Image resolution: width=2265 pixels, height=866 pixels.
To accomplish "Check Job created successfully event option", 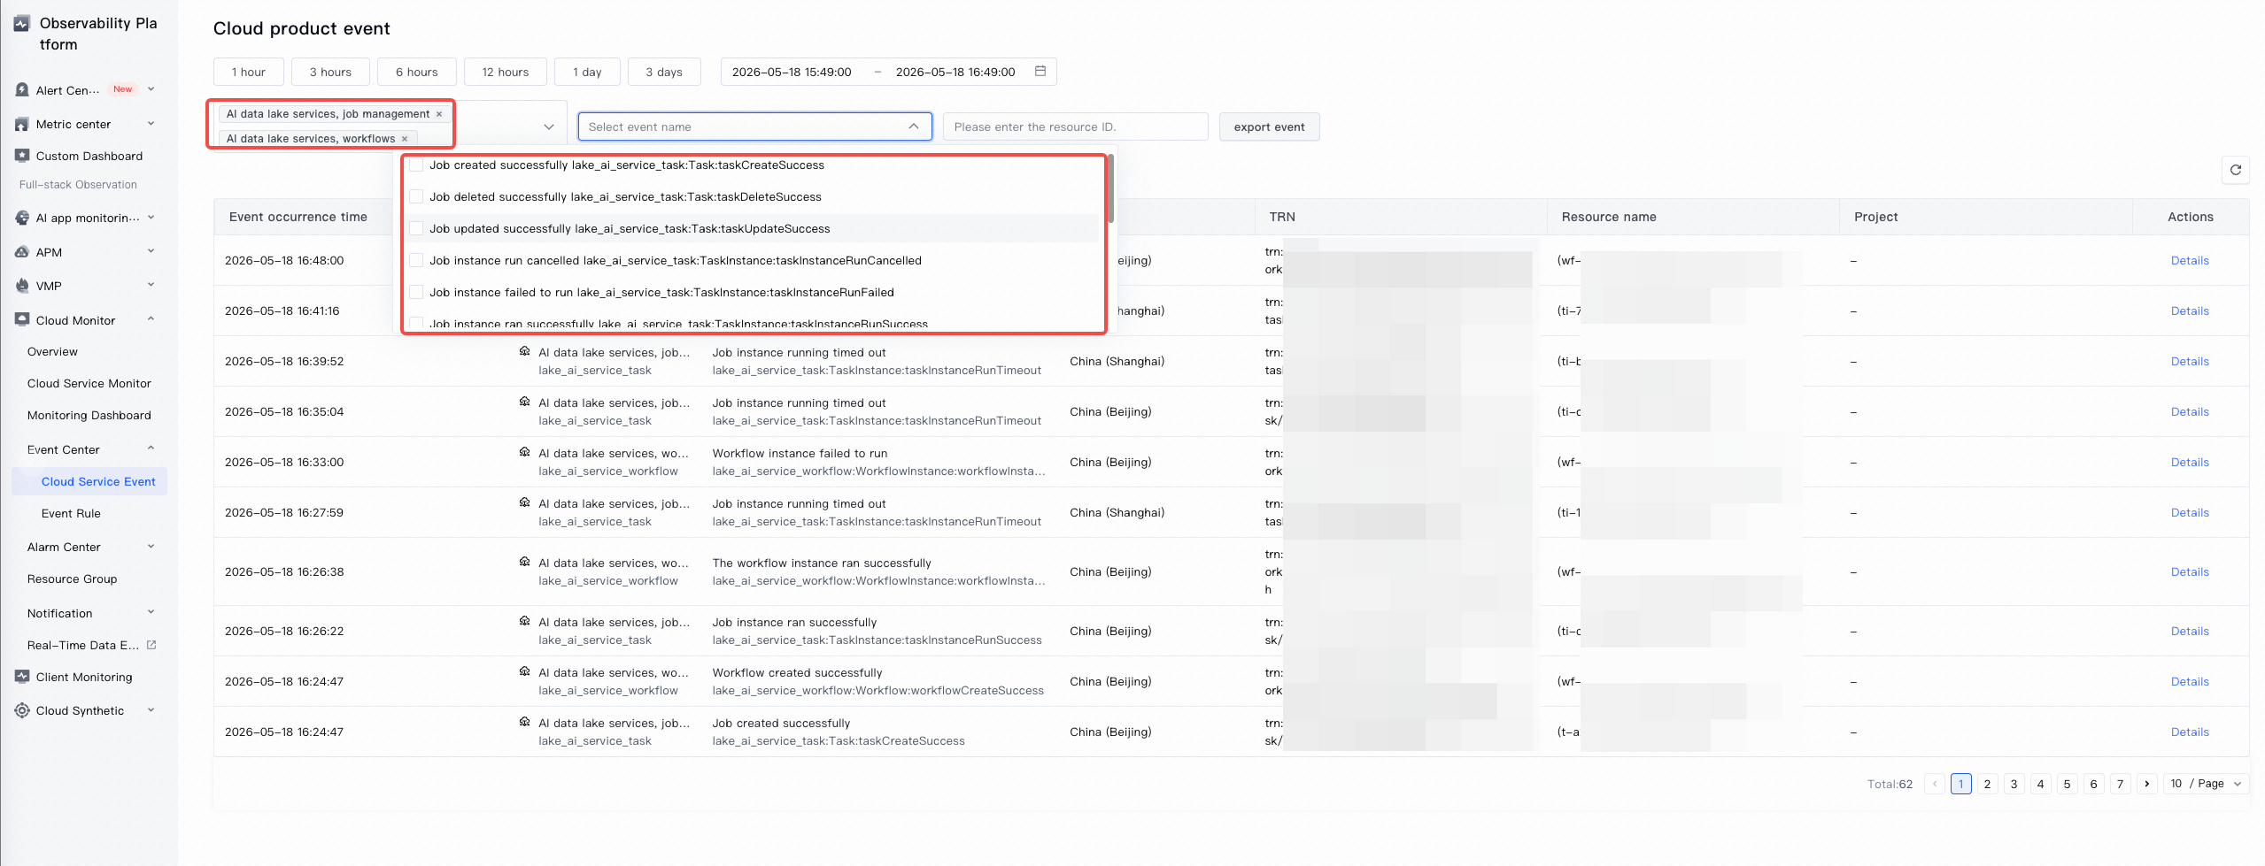I will point(416,165).
